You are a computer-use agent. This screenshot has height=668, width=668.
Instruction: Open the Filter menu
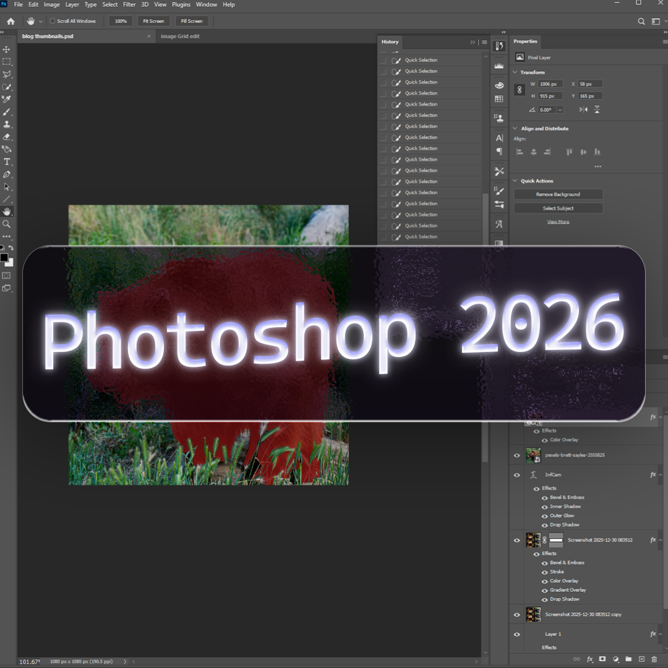tap(129, 4)
